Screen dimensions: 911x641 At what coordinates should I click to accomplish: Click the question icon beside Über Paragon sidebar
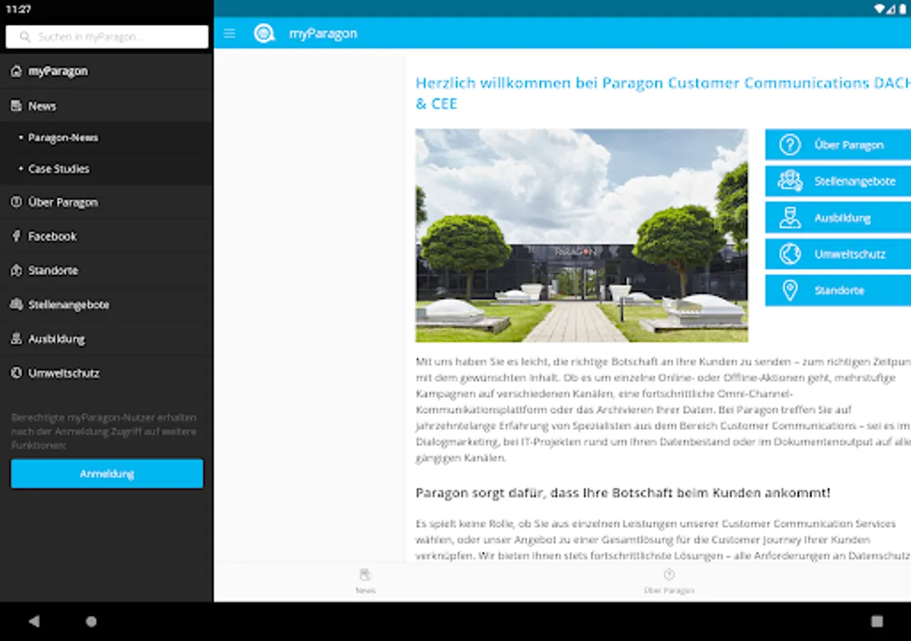[x=16, y=202]
